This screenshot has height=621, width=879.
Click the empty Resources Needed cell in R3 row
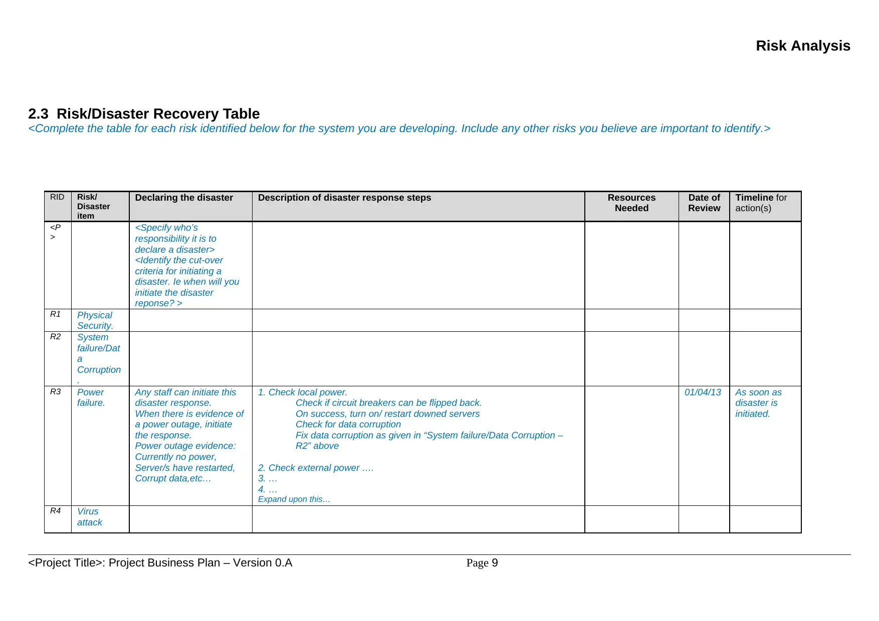(x=631, y=446)
